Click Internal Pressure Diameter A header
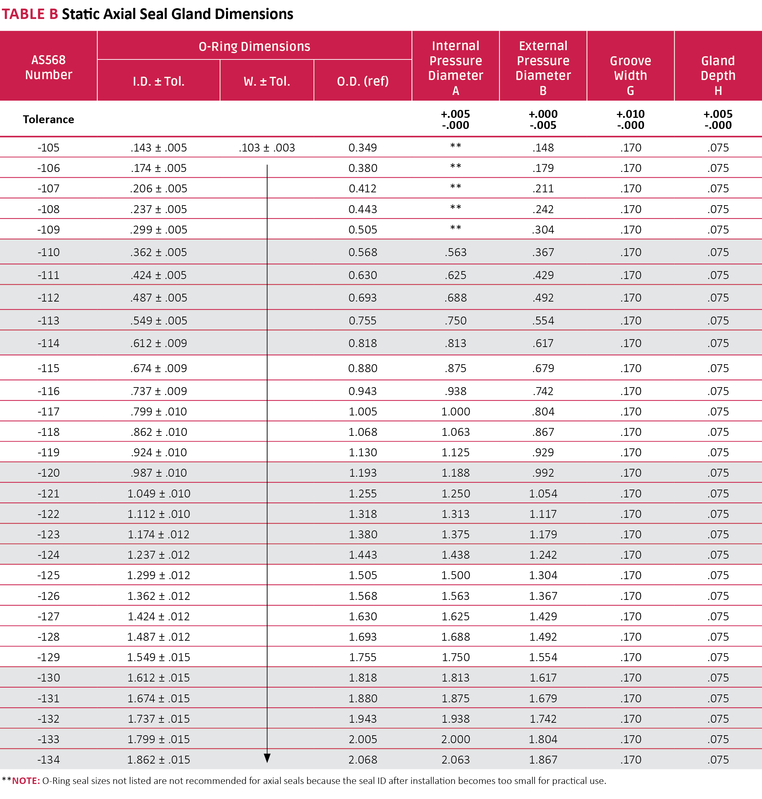This screenshot has height=799, width=762. click(x=455, y=67)
